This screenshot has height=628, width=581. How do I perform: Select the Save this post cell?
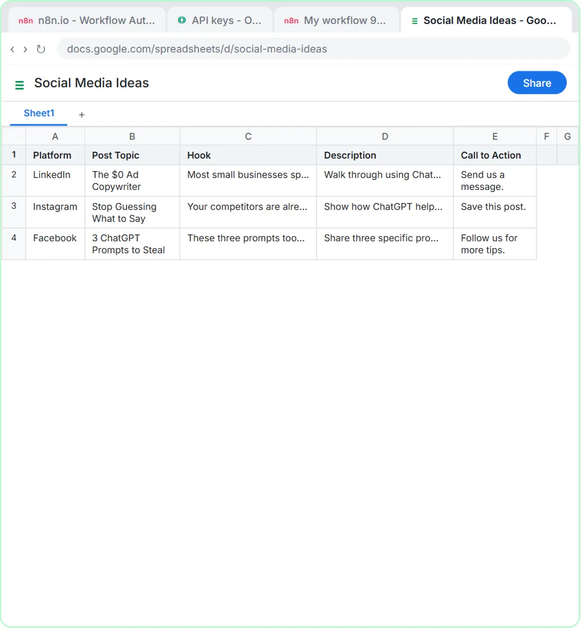pos(495,212)
